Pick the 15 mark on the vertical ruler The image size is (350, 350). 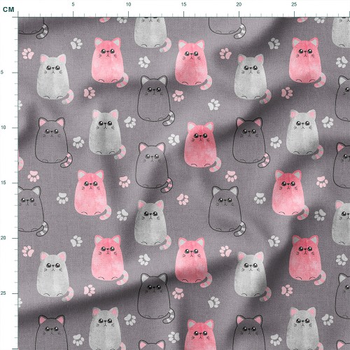3,183
